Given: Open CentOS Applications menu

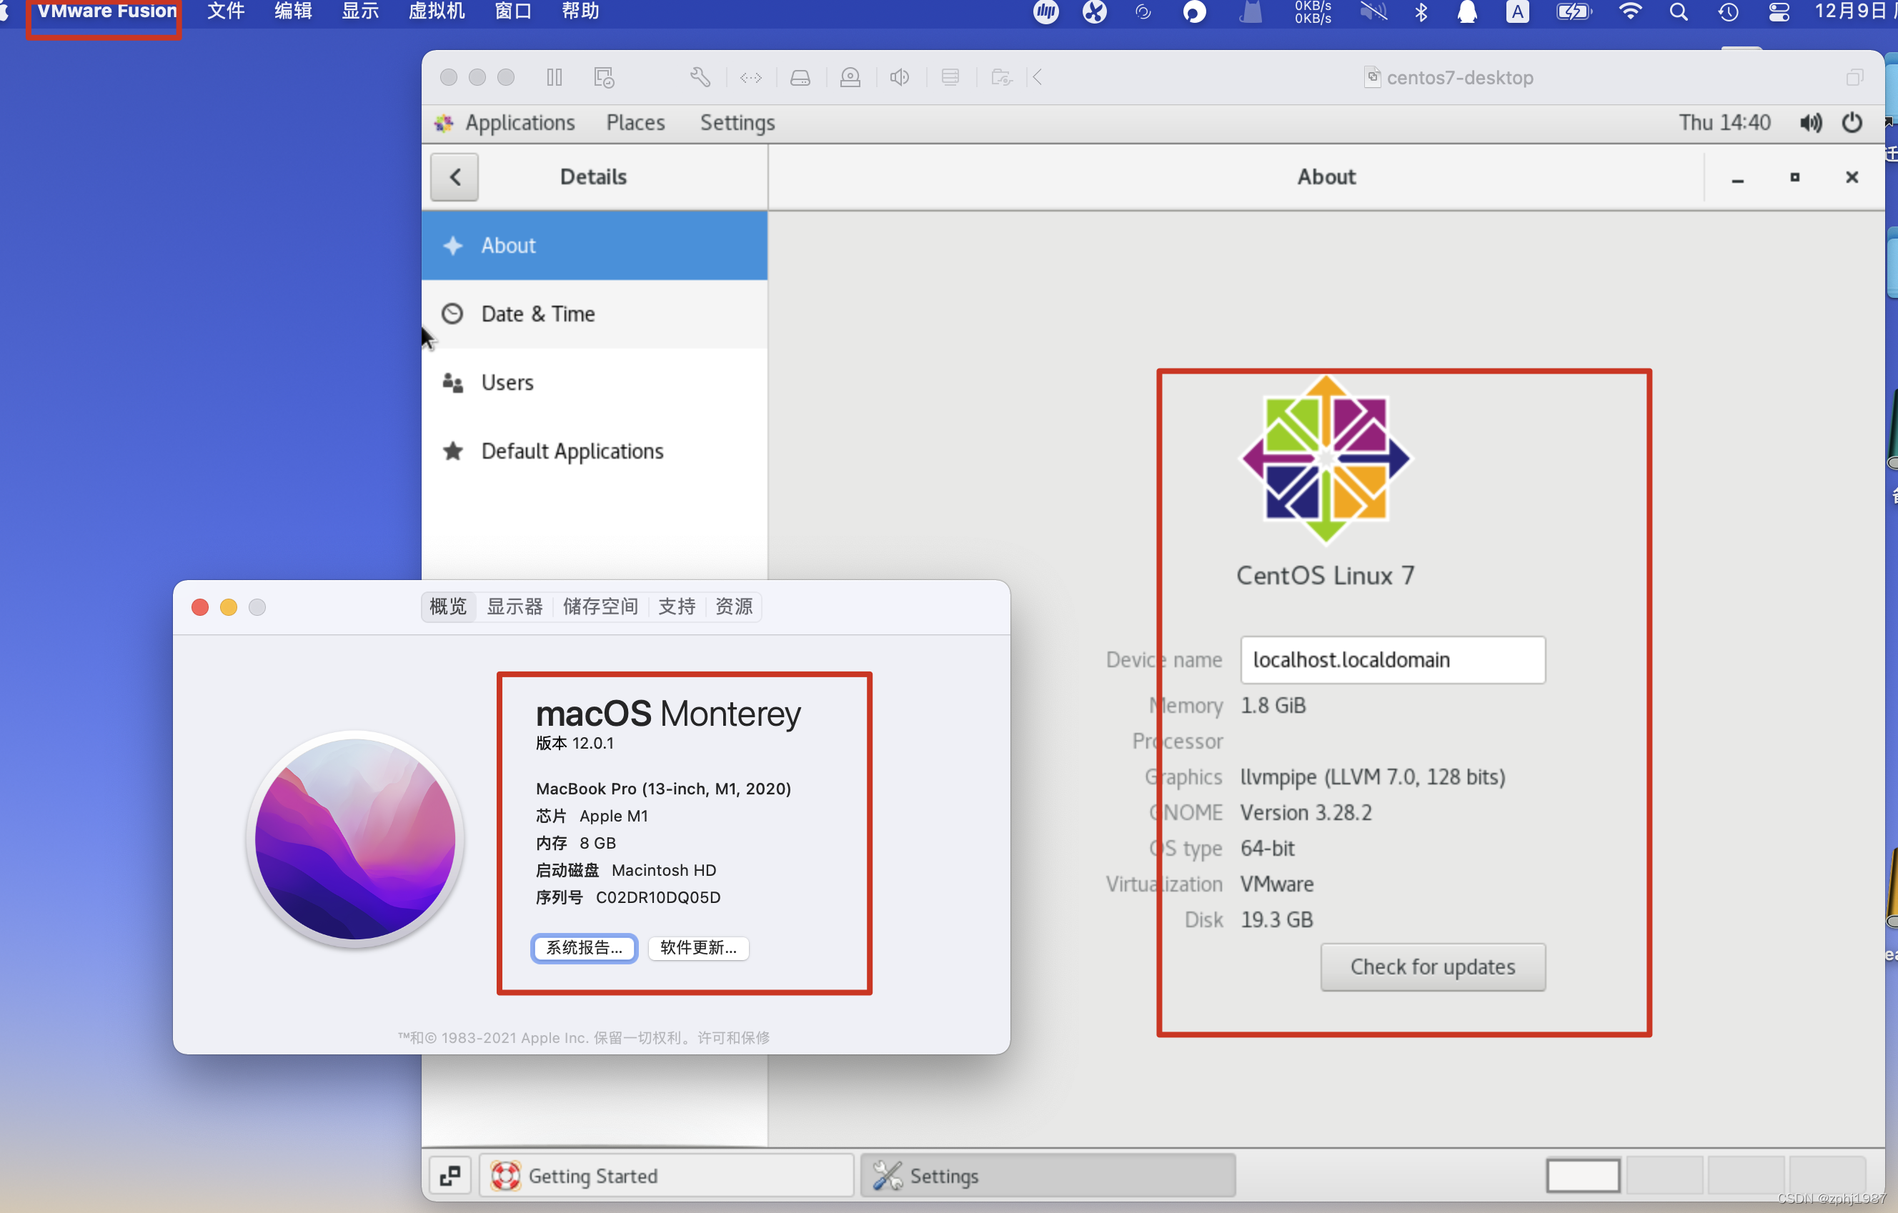Looking at the screenshot, I should 520,123.
